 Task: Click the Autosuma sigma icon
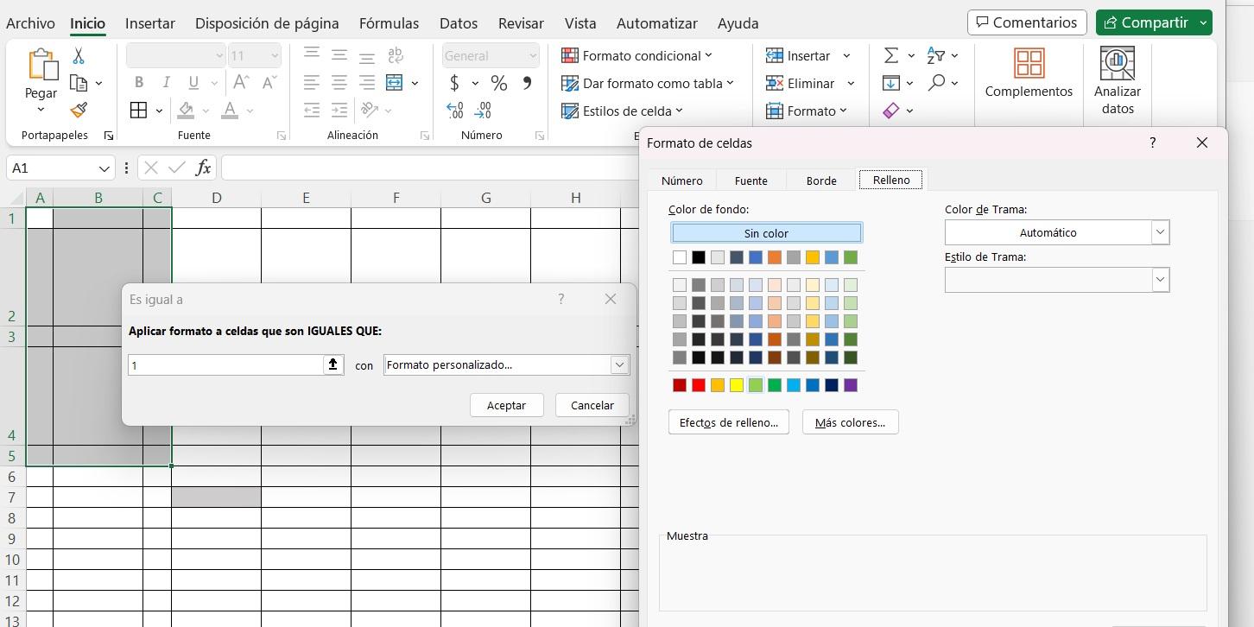[x=890, y=55]
